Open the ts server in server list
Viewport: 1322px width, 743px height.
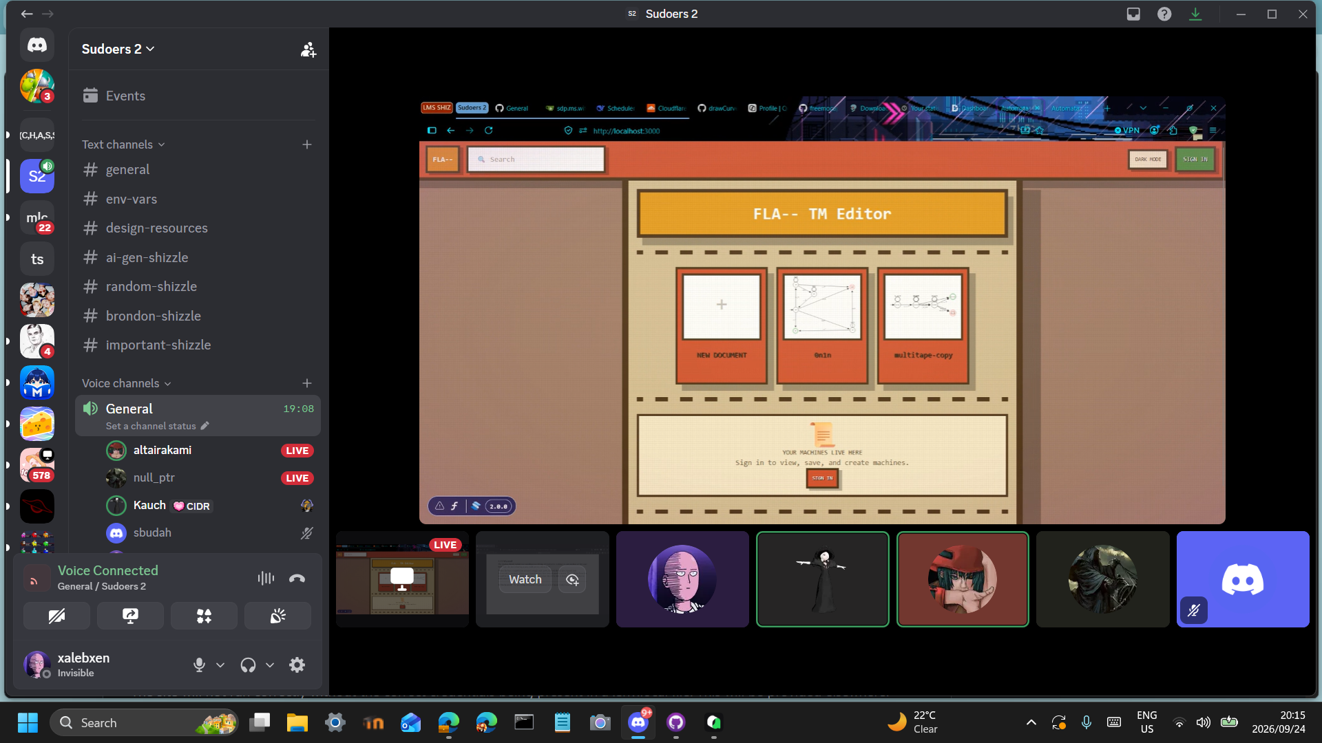[37, 259]
